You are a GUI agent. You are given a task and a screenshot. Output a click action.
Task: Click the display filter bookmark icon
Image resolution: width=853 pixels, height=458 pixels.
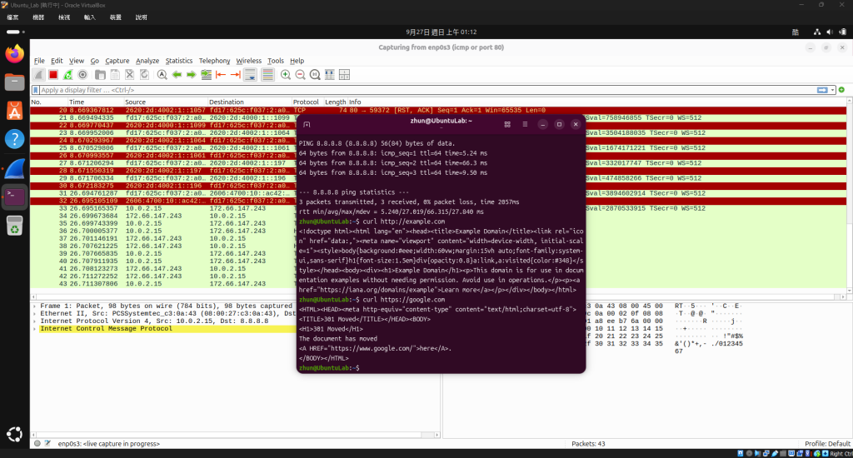tap(36, 90)
